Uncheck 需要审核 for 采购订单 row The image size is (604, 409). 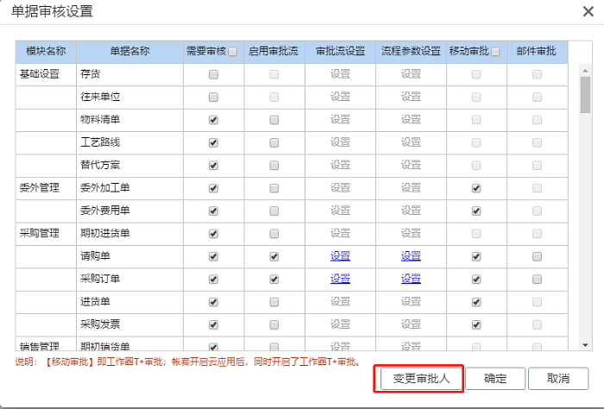[213, 279]
